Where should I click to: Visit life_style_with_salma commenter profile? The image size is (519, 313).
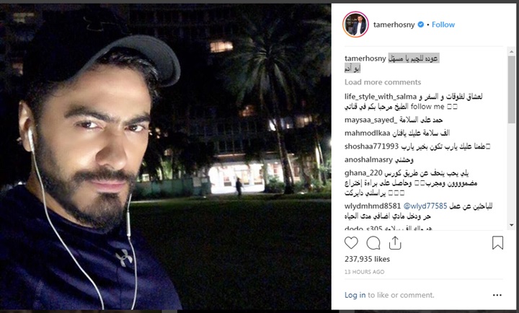click(381, 97)
